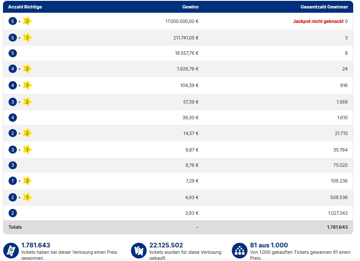Select the 14,57 € prize amount
The height and width of the screenshot is (261, 360).
click(x=191, y=133)
